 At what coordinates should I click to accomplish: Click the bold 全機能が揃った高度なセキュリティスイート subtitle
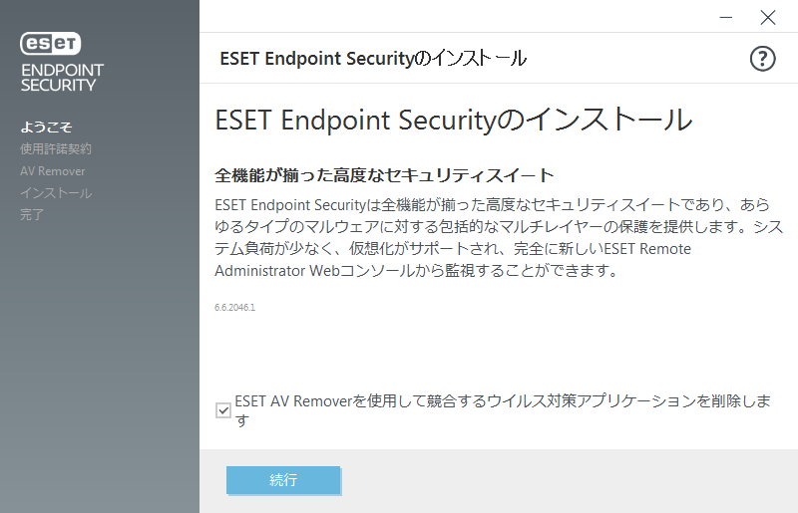click(384, 175)
